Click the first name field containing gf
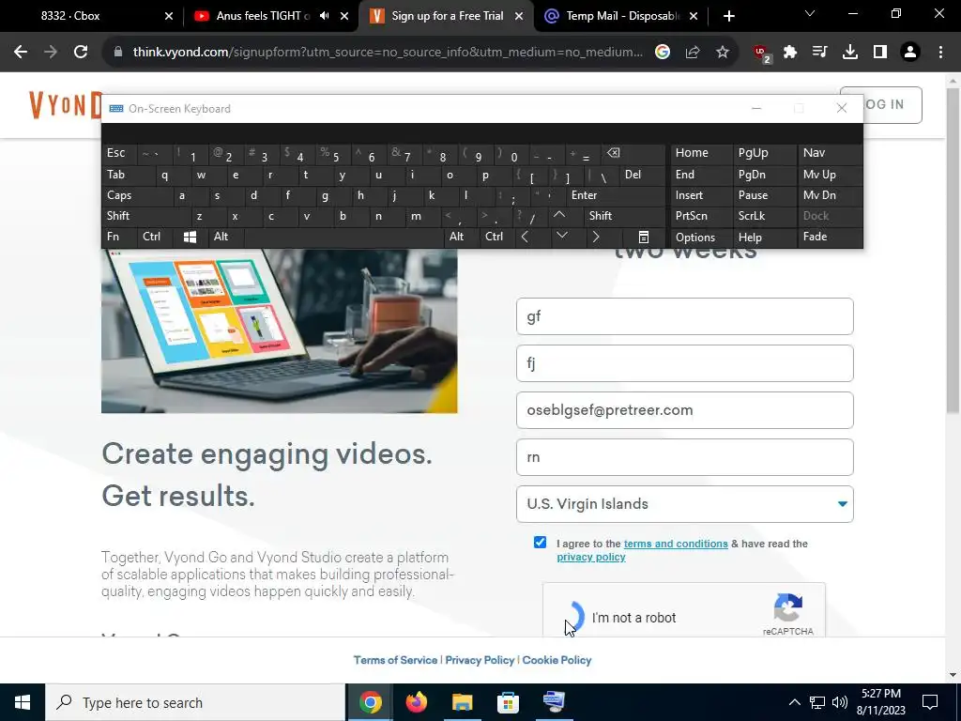Image resolution: width=961 pixels, height=721 pixels. pos(684,316)
